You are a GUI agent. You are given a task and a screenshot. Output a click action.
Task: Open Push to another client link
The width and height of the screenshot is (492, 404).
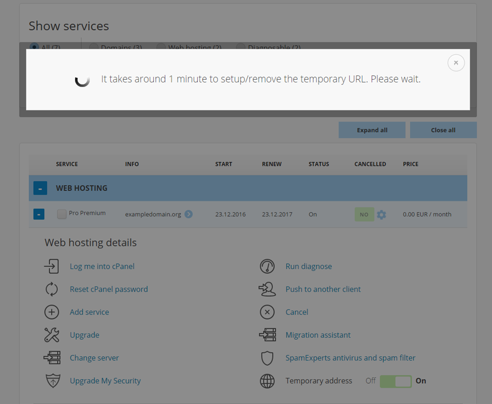pyautogui.click(x=323, y=289)
